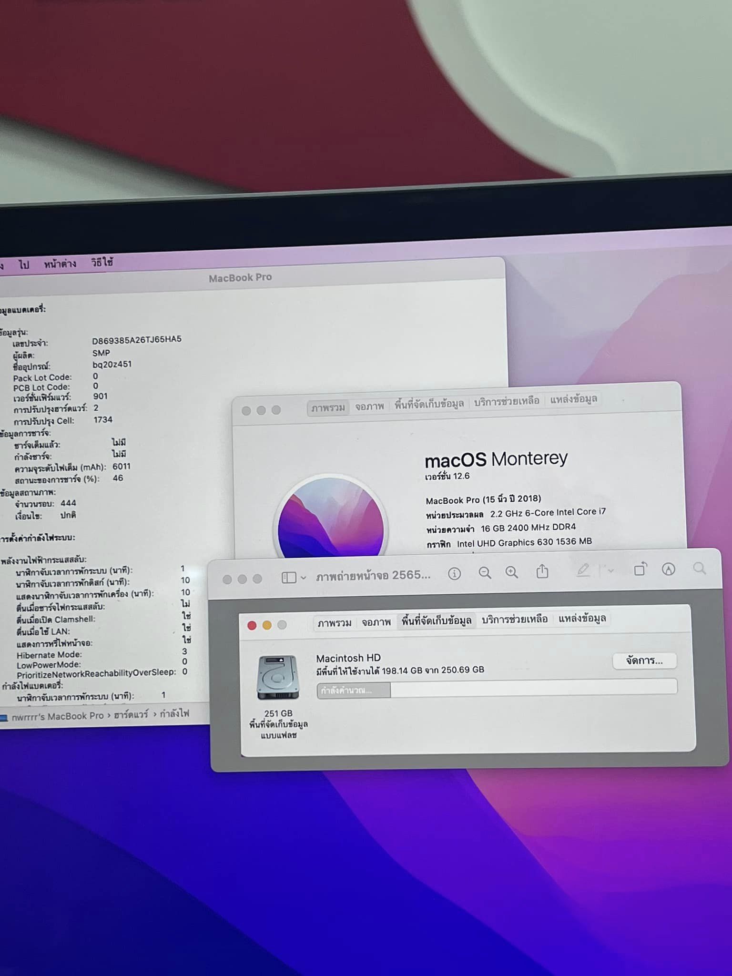
Task: Open the ไป menu in menu bar
Action: click(x=24, y=264)
